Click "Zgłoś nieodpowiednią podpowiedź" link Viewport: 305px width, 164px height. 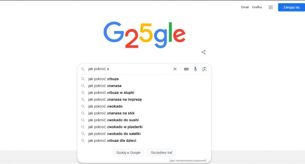coord(187,160)
